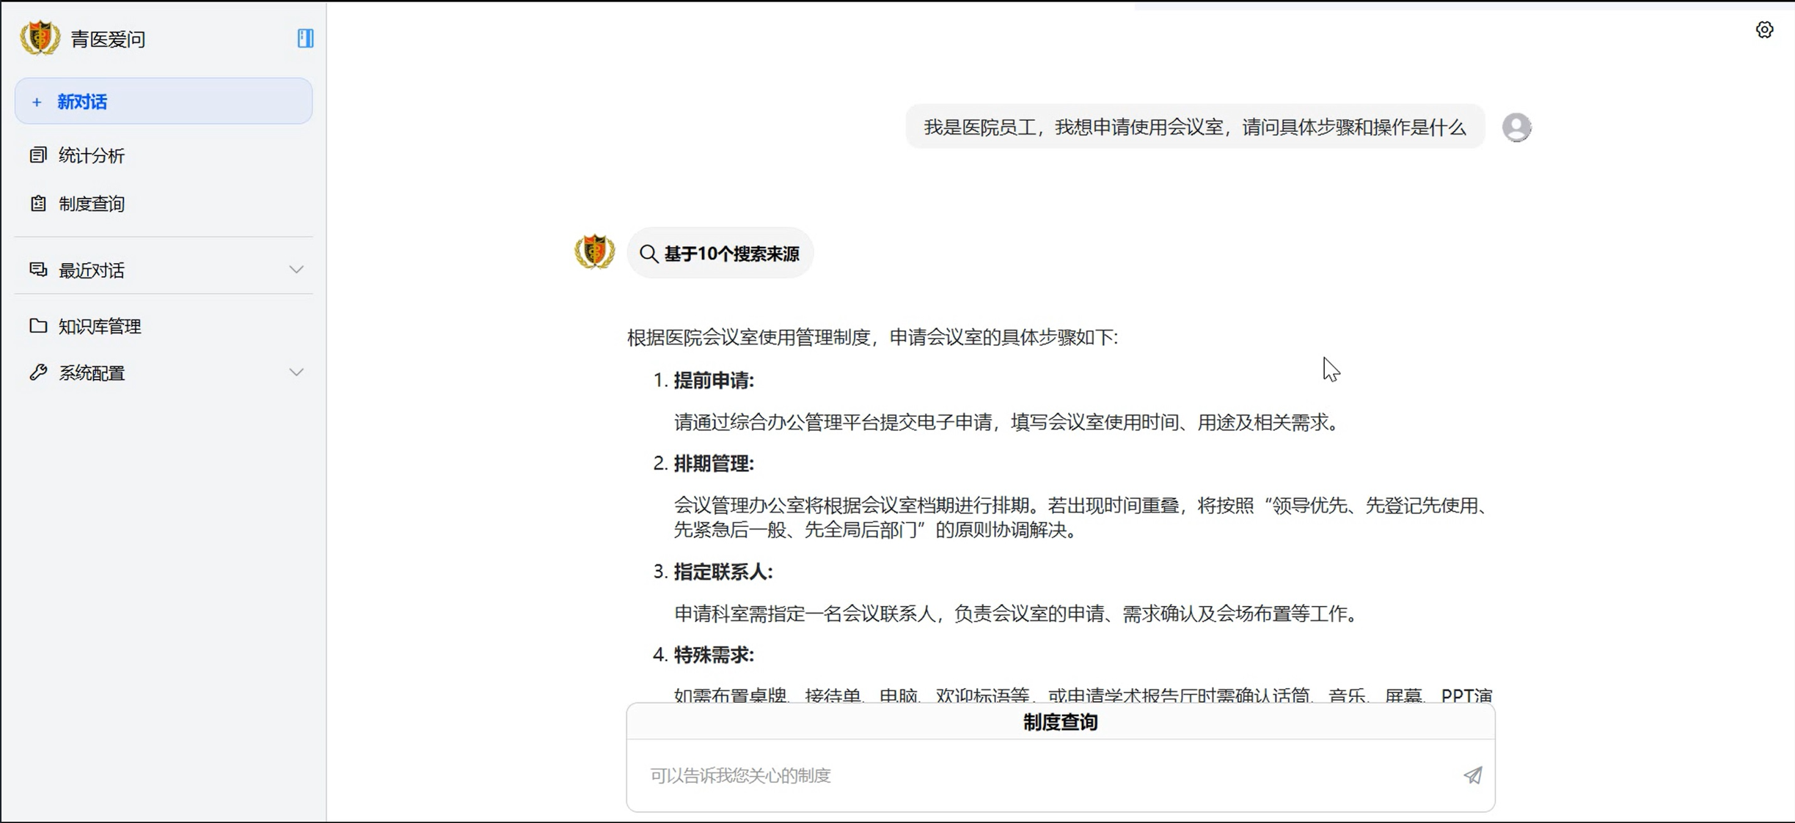Viewport: 1795px width, 823px height.
Task: Click the 制度查询 header above input
Action: (x=1060, y=722)
